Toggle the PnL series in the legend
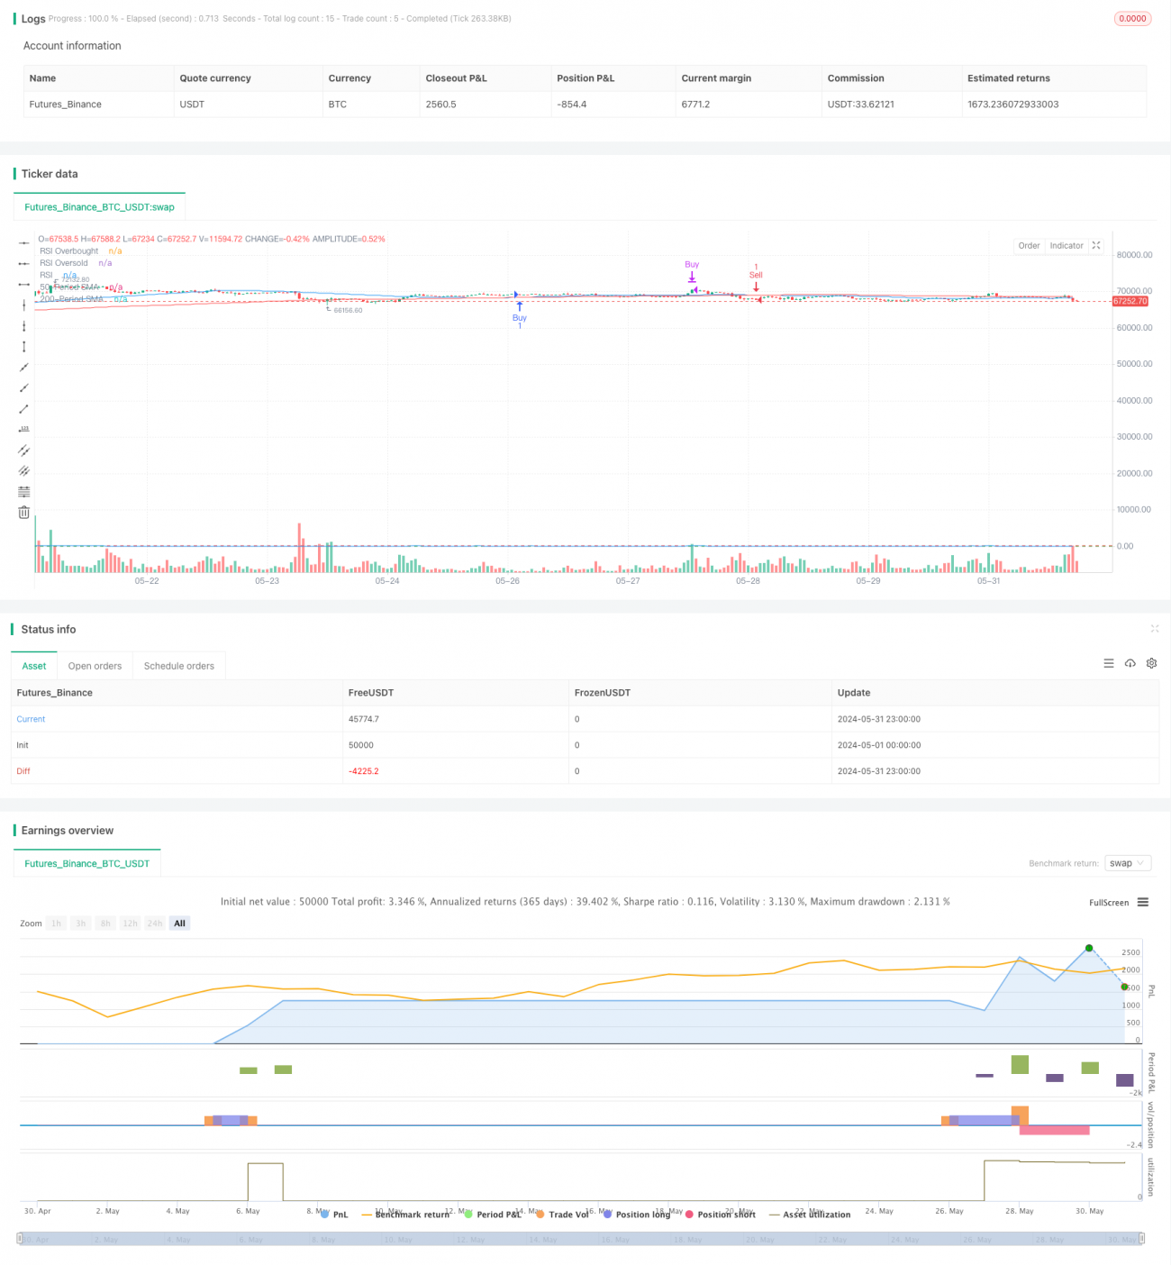Screen dimensions: 1171x1265 pos(334,1215)
